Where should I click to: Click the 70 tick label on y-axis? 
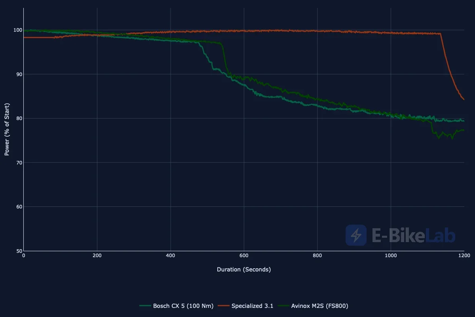(x=19, y=162)
